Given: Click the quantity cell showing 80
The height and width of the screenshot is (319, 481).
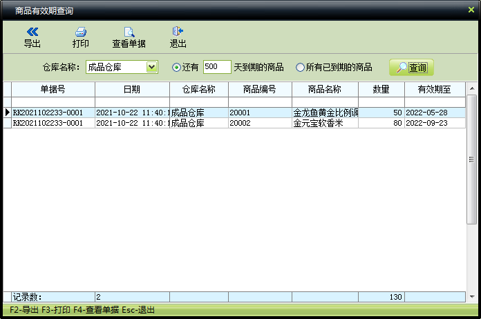Looking at the screenshot, I should (x=381, y=123).
